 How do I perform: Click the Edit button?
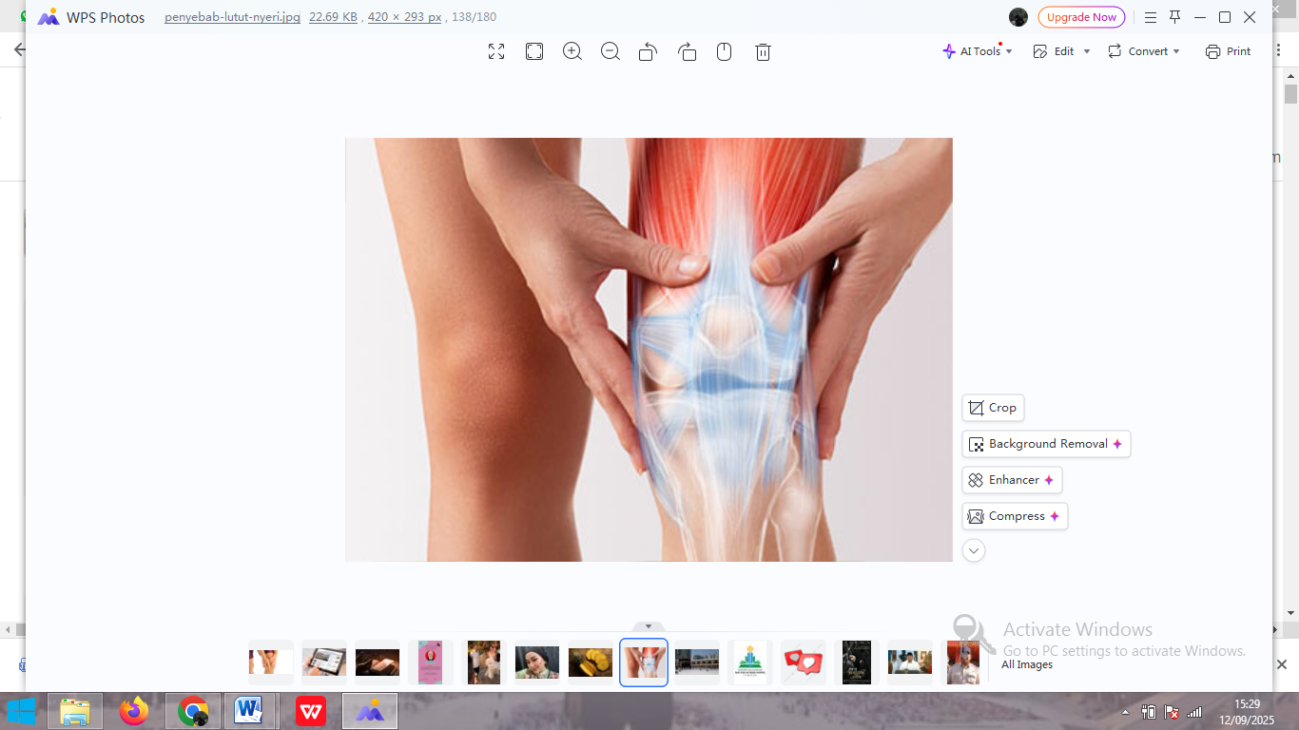(1054, 51)
